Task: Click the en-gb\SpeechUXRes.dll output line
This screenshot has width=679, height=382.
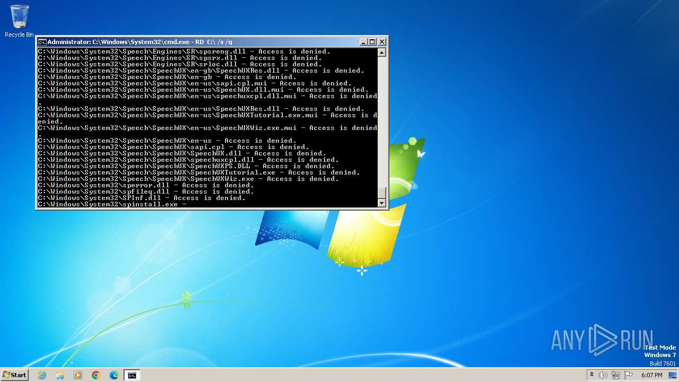Action: (x=201, y=71)
